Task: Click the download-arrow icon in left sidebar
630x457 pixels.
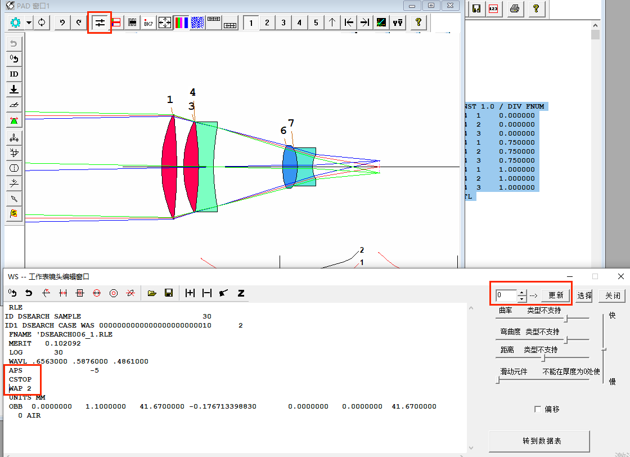Action: click(x=14, y=89)
